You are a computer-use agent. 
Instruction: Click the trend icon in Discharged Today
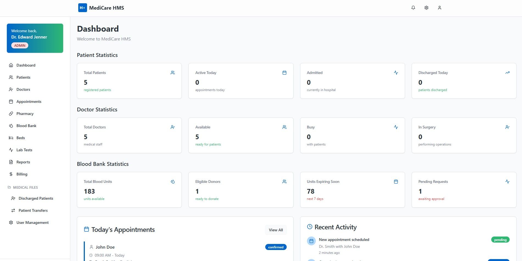[x=507, y=73]
